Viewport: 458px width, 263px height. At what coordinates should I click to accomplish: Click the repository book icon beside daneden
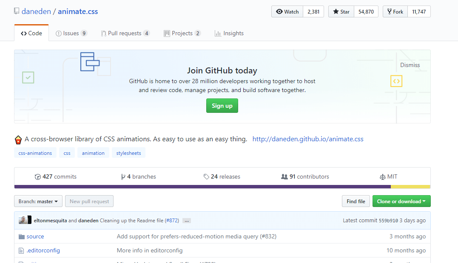coord(17,11)
